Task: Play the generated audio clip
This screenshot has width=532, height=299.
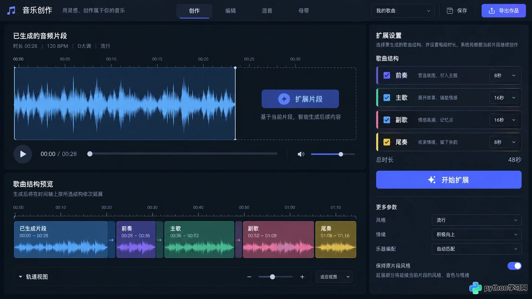Action: tap(23, 154)
